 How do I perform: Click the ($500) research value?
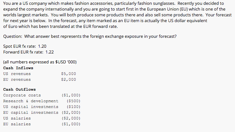tap(73, 101)
